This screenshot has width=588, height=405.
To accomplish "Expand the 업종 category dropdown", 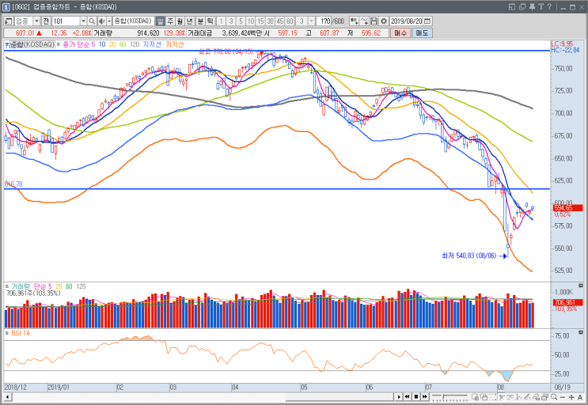I will click(x=36, y=21).
